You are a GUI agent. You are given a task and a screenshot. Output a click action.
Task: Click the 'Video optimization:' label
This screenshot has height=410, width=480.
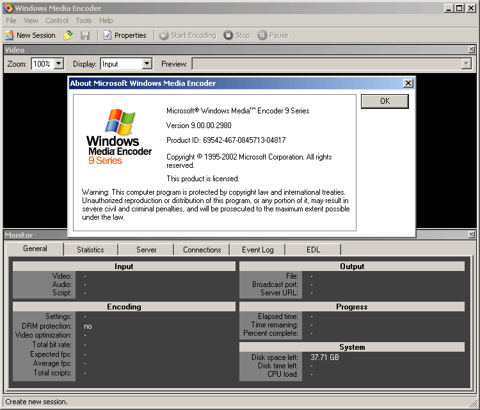tap(43, 335)
